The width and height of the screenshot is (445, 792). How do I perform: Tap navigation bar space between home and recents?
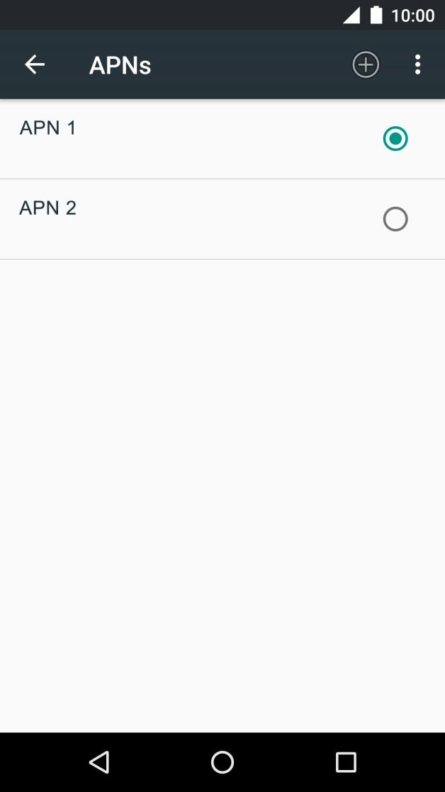283,762
